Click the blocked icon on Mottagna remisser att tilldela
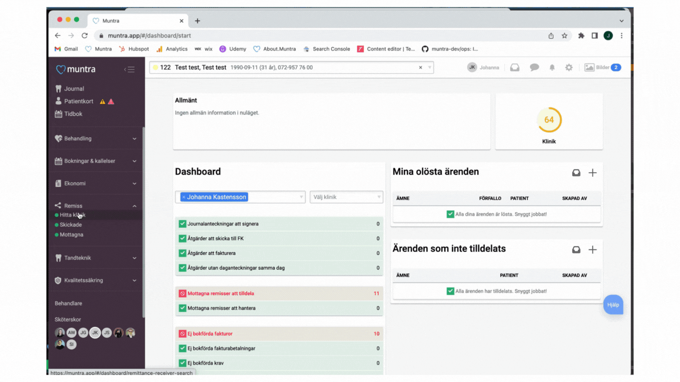The width and height of the screenshot is (680, 382). 182,293
